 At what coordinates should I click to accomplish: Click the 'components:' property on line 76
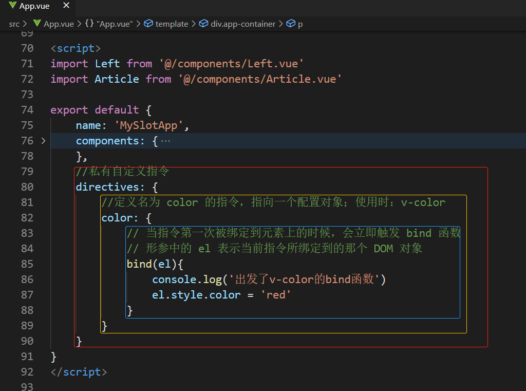110,141
